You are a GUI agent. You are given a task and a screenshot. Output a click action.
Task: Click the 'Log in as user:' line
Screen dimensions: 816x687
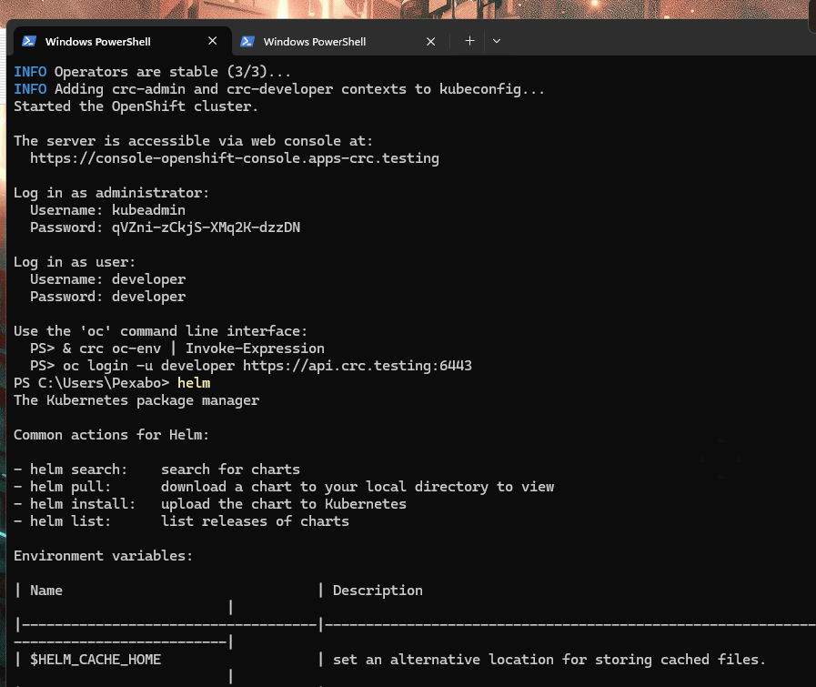point(75,262)
